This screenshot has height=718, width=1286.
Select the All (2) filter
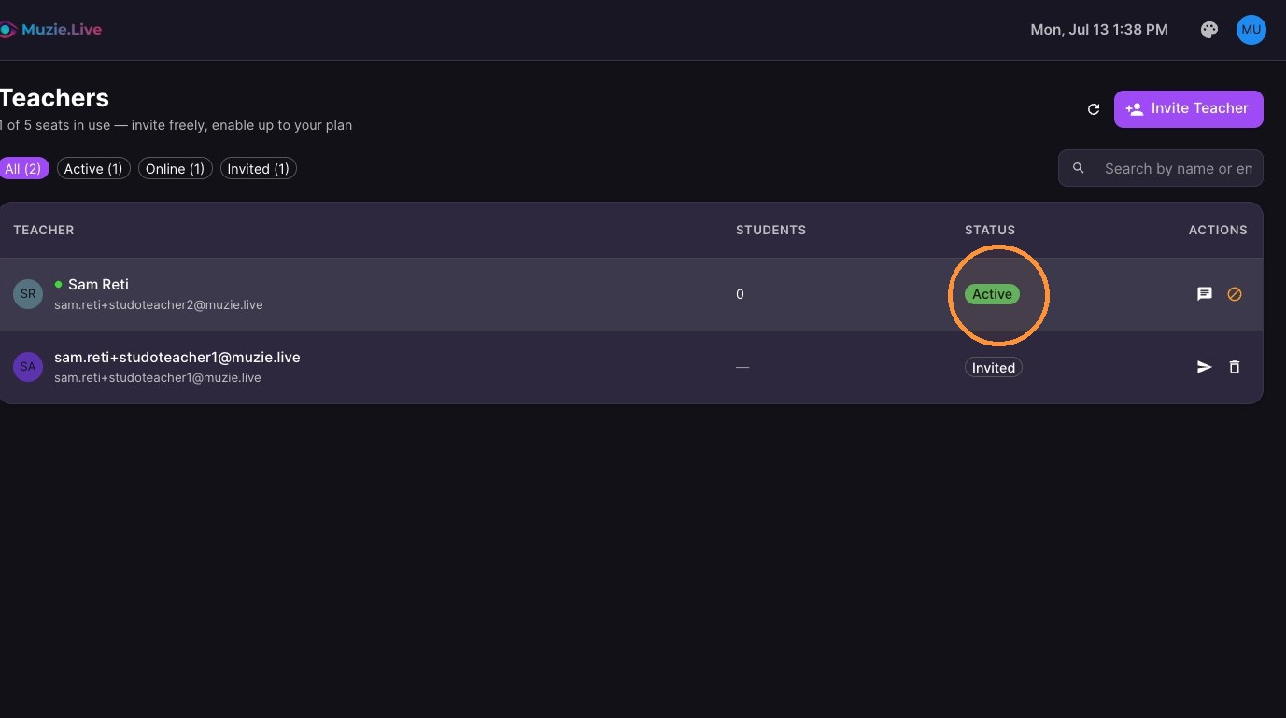[x=23, y=169]
